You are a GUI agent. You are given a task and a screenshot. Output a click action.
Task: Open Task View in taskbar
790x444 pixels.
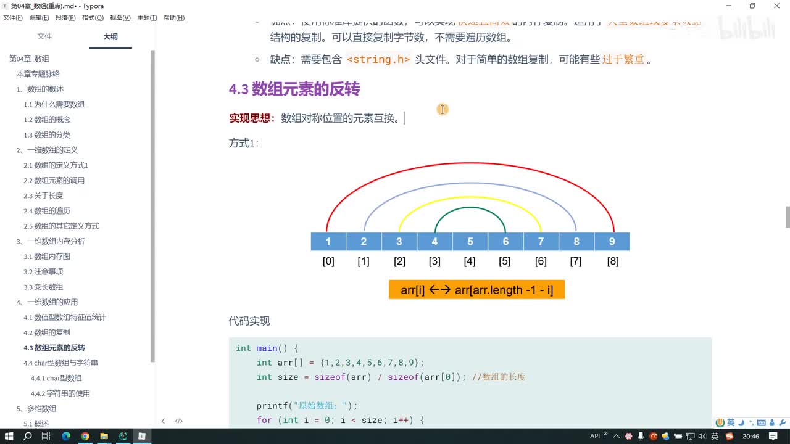46,436
